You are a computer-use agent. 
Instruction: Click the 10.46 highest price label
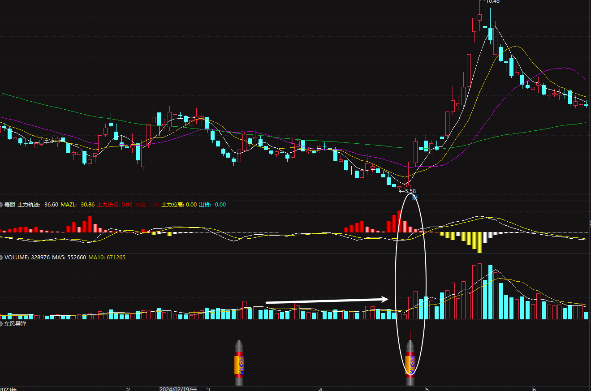493,2
